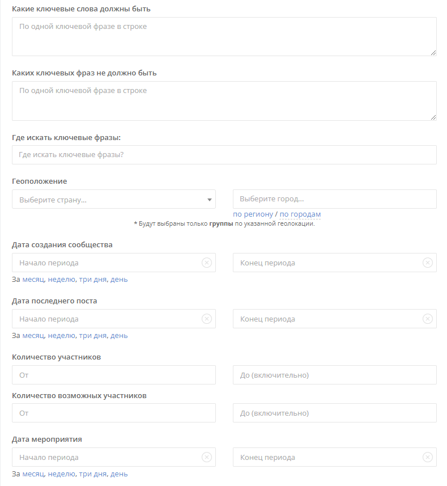447x486 pixels.
Task: Switch geolocation to 'по городам'
Action: [300, 214]
